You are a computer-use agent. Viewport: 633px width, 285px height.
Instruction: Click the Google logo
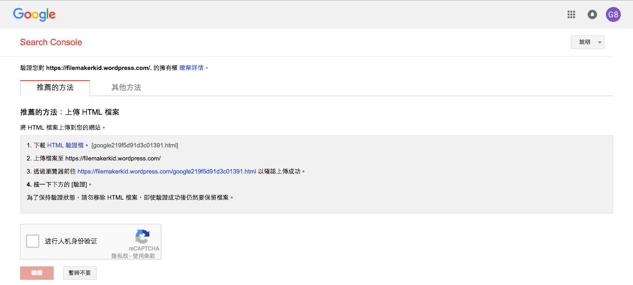[35, 14]
